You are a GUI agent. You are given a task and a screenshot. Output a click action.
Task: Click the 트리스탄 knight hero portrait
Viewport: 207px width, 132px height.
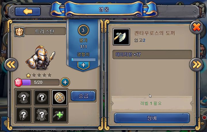(x=40, y=58)
